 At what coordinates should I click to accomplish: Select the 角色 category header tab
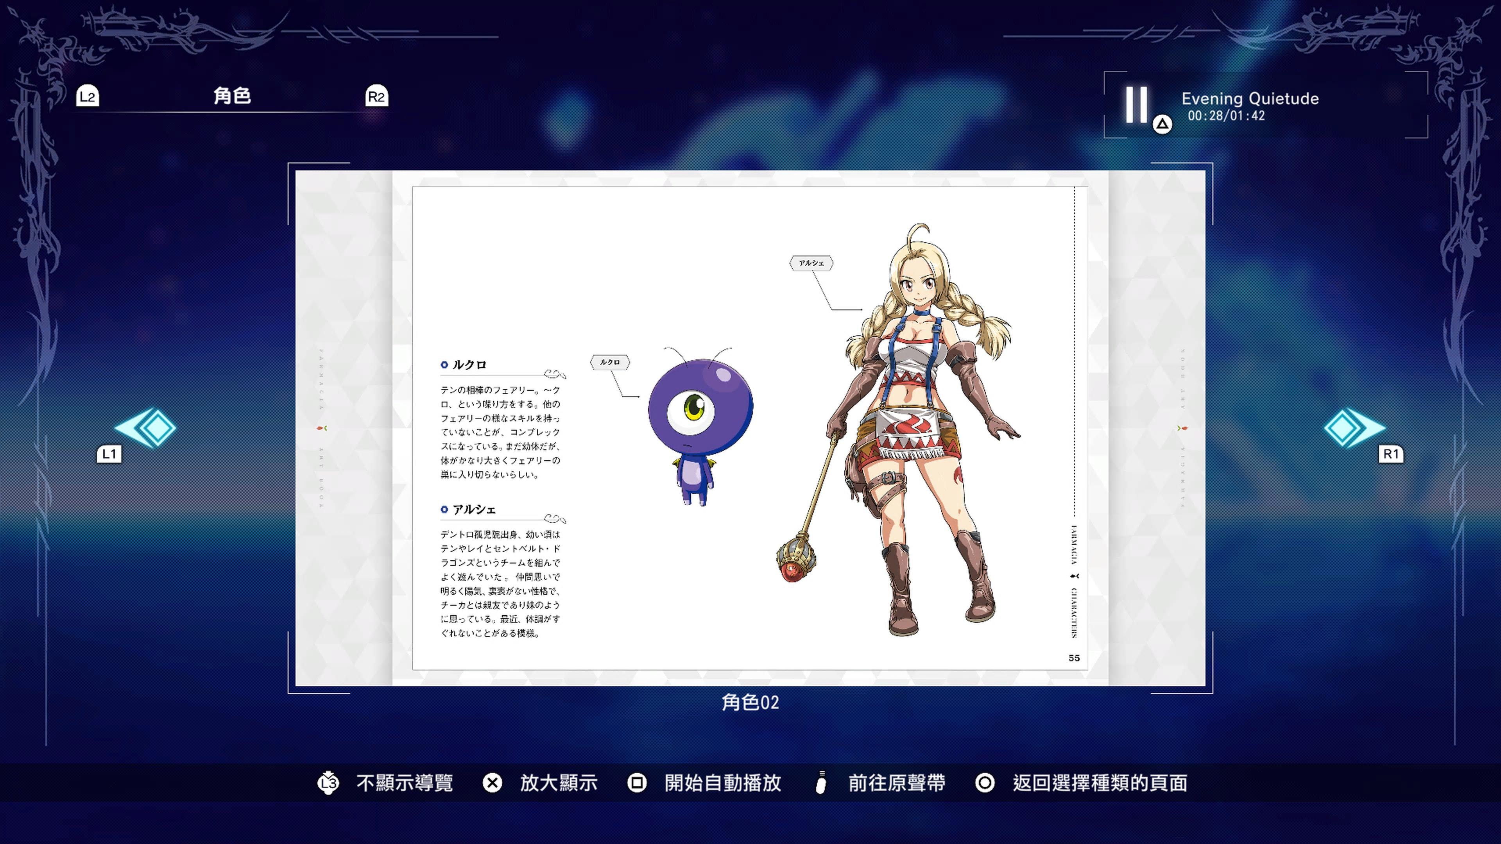tap(233, 96)
